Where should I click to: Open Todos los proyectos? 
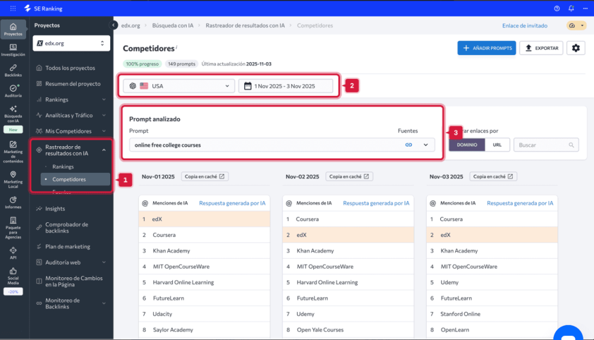tap(71, 68)
